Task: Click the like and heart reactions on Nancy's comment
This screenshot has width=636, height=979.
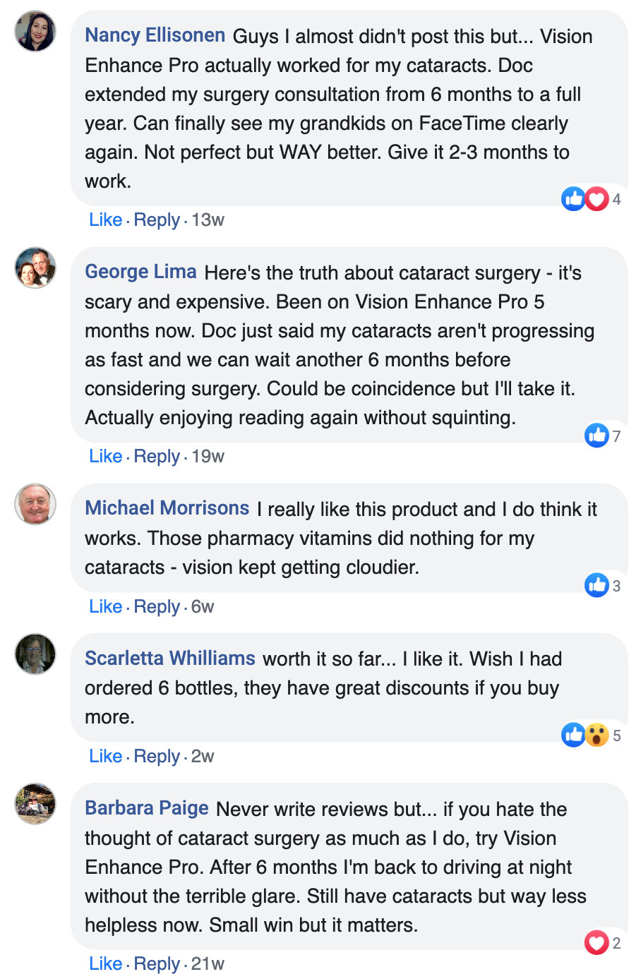Action: tap(585, 199)
